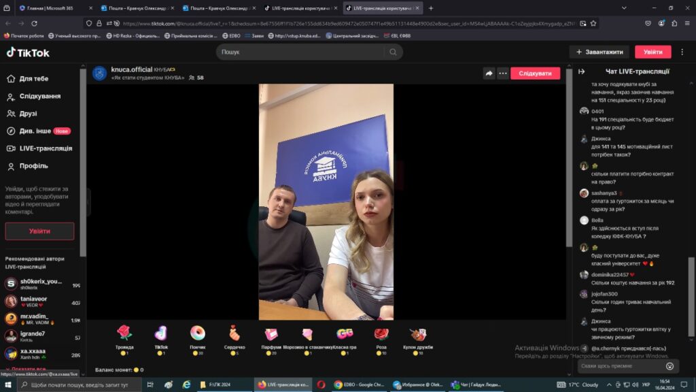The width and height of the screenshot is (696, 392).
Task: Bookmark this page with star icon
Action: coord(593,23)
